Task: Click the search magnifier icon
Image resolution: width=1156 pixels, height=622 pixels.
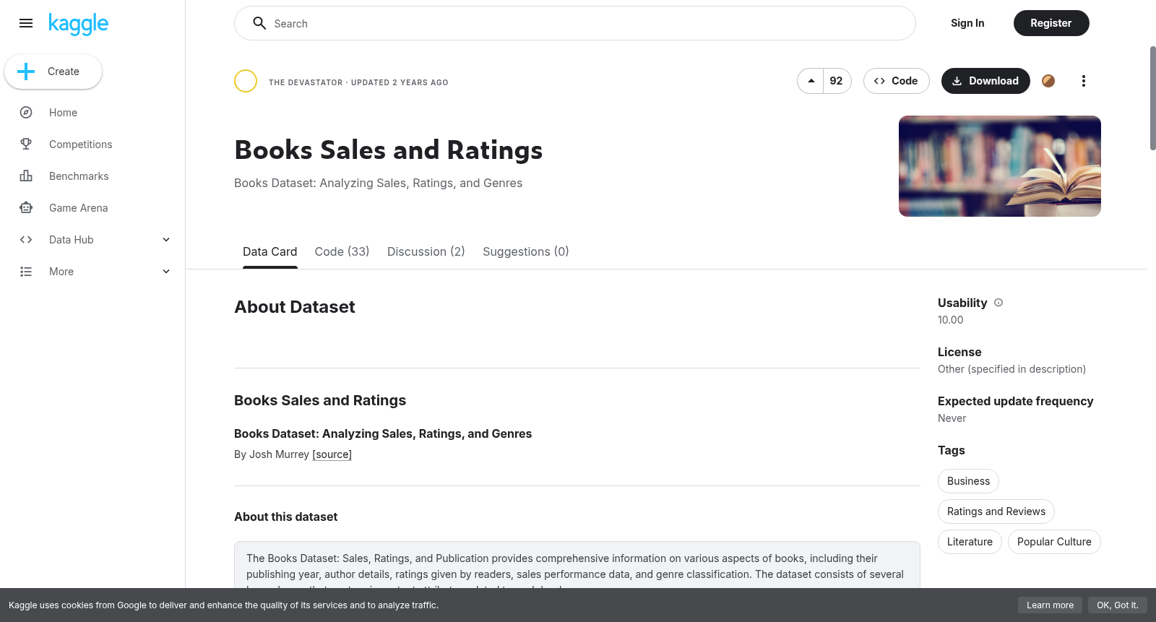Action: (259, 23)
